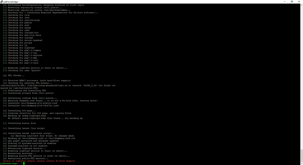Click 'Checking for dns-root-data' line

(x=22, y=35)
